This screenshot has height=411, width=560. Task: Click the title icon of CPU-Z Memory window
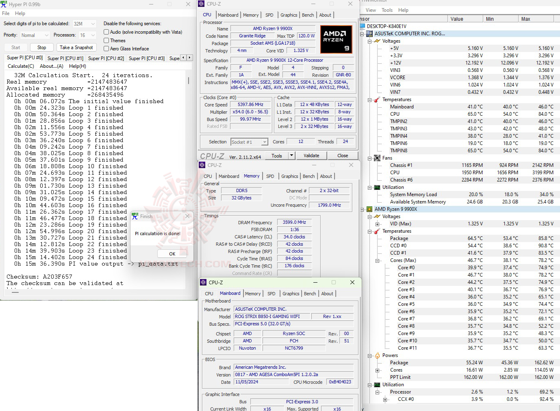point(202,165)
